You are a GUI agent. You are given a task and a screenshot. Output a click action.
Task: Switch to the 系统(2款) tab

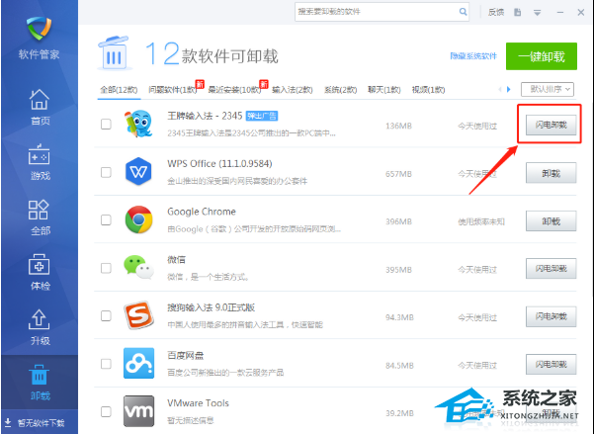pos(341,90)
